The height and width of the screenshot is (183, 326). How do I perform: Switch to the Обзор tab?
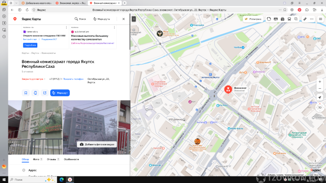(x=25, y=159)
